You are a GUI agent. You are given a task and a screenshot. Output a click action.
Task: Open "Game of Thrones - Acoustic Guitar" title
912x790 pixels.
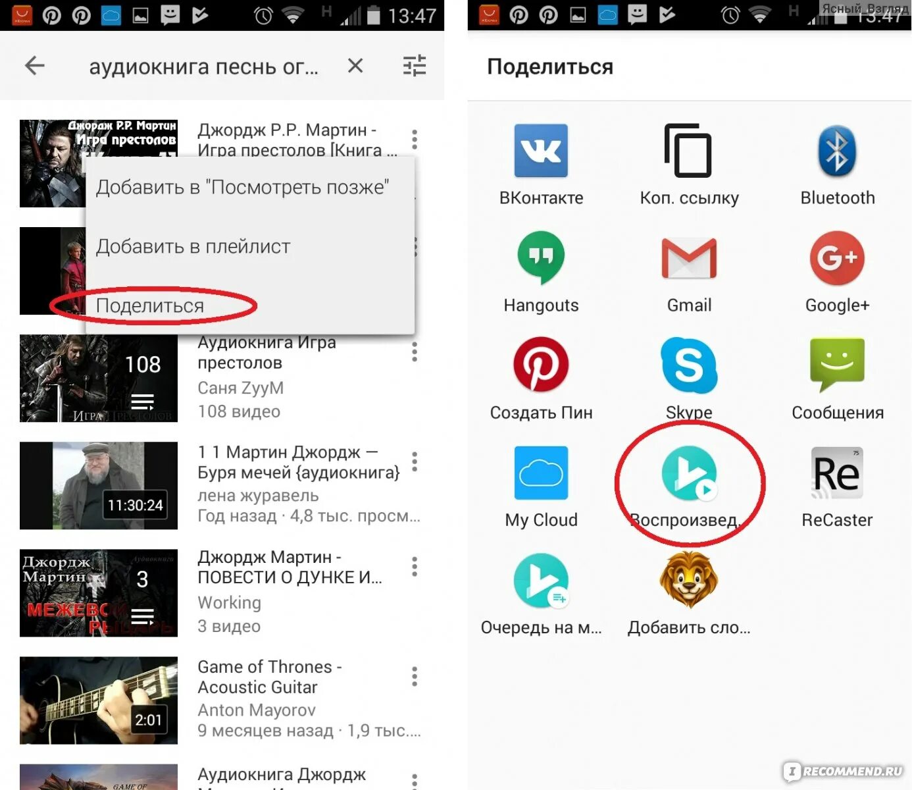tap(270, 677)
